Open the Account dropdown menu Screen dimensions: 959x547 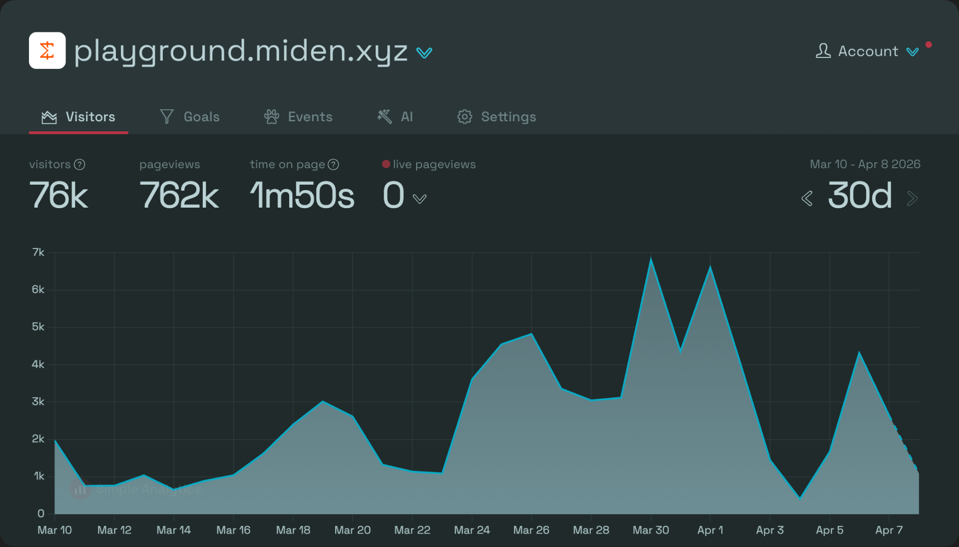pos(913,51)
